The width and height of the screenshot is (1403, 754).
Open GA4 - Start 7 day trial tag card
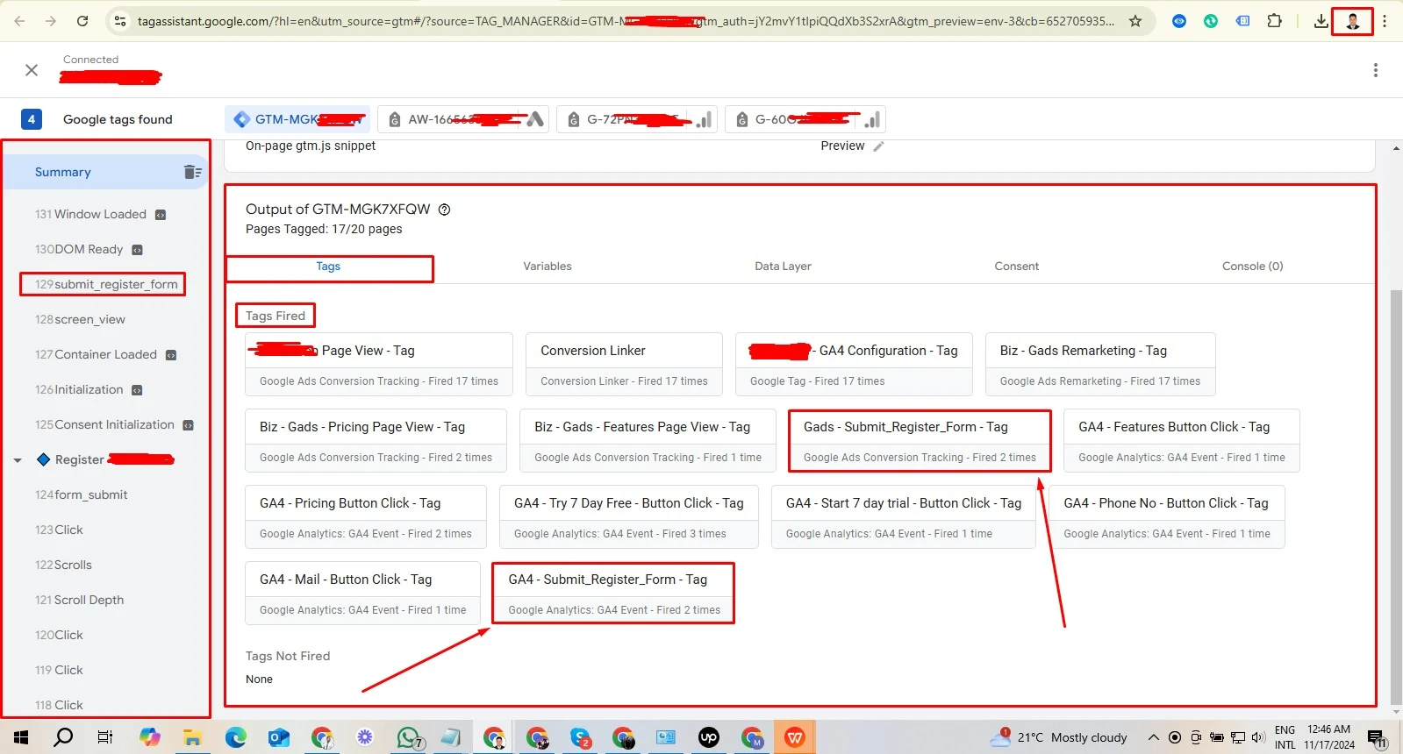[904, 517]
